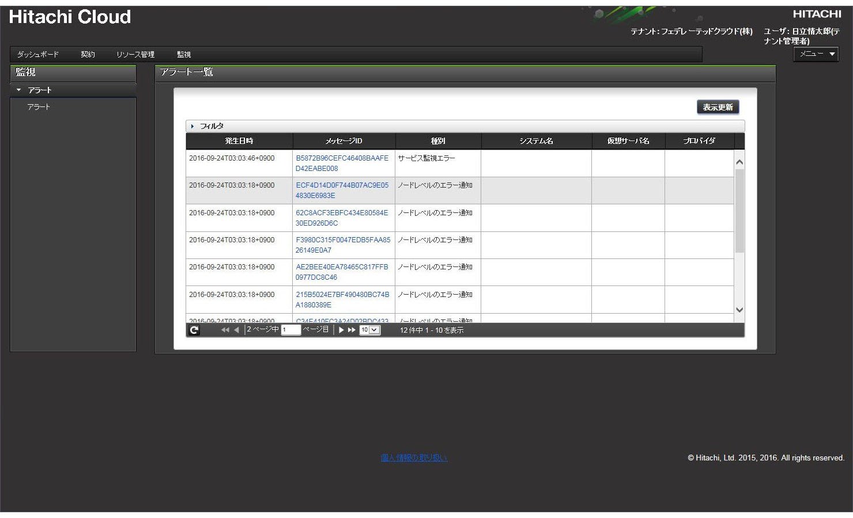Open the rows-per-page dropdown showing 10
853x518 pixels.
(369, 330)
